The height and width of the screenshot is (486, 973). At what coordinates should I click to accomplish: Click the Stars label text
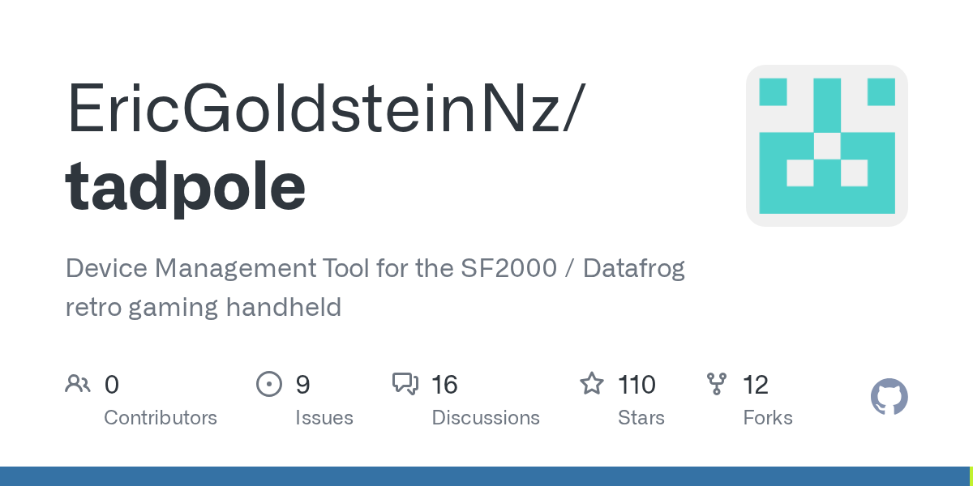click(x=641, y=418)
